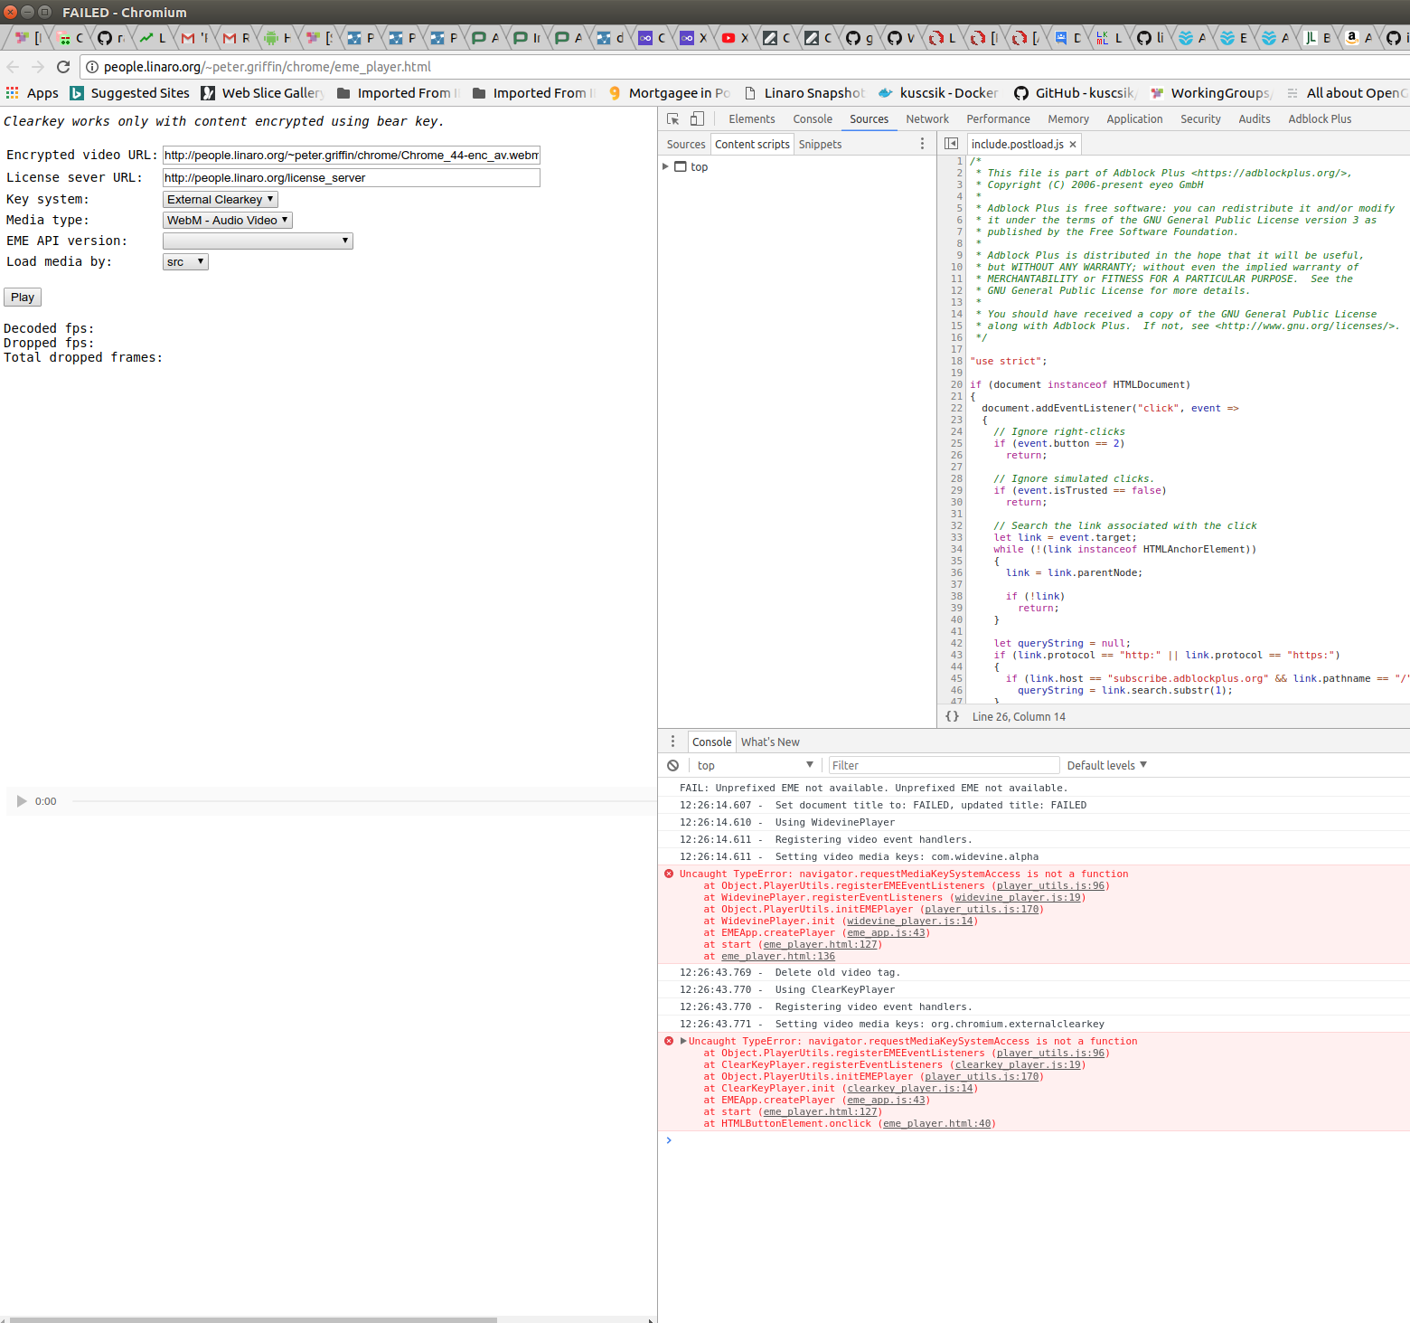Image resolution: width=1410 pixels, height=1323 pixels.
Task: Open the Media type dropdown
Action: 228,220
